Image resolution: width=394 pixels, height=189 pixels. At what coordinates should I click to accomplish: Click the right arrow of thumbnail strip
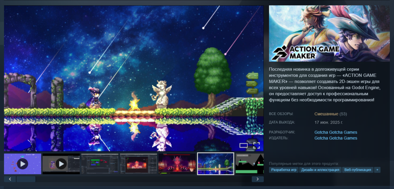[x=257, y=179]
